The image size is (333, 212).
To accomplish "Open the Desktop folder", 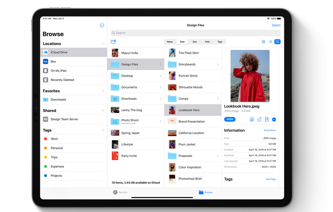I will click(136, 76).
